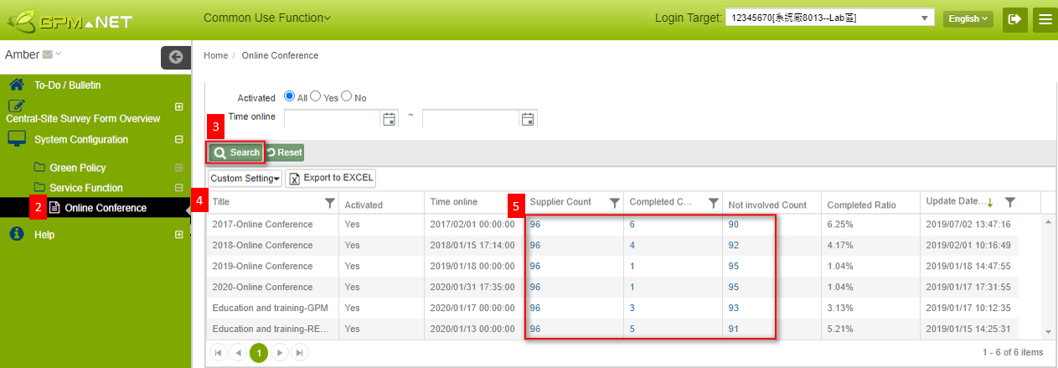Image resolution: width=1058 pixels, height=368 pixels.
Task: Click the filter icon on Title column
Action: [330, 202]
